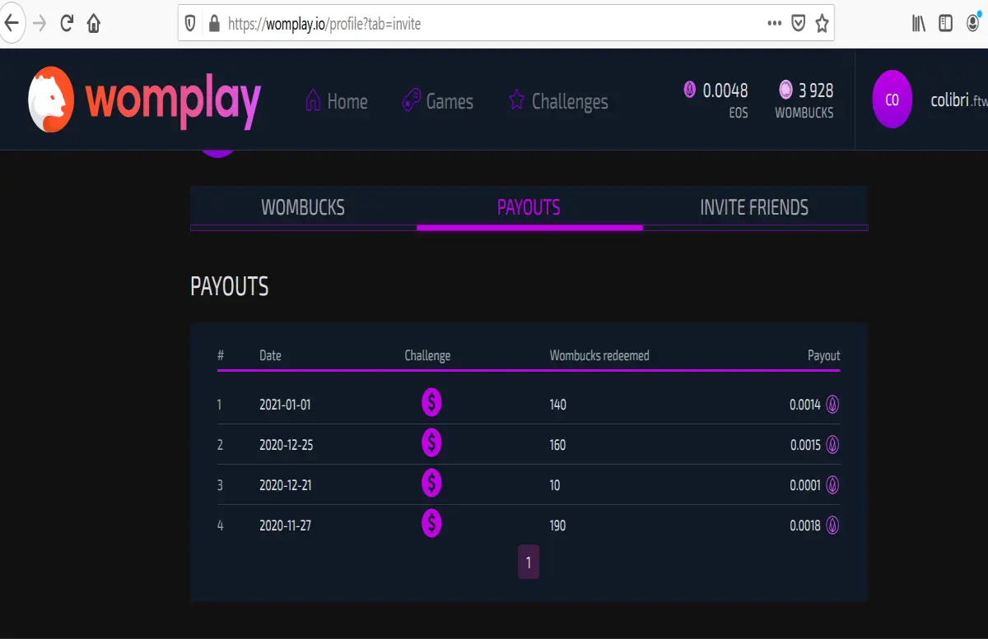Image resolution: width=988 pixels, height=639 pixels.
Task: Click redeemed value 190
Action: pos(557,526)
